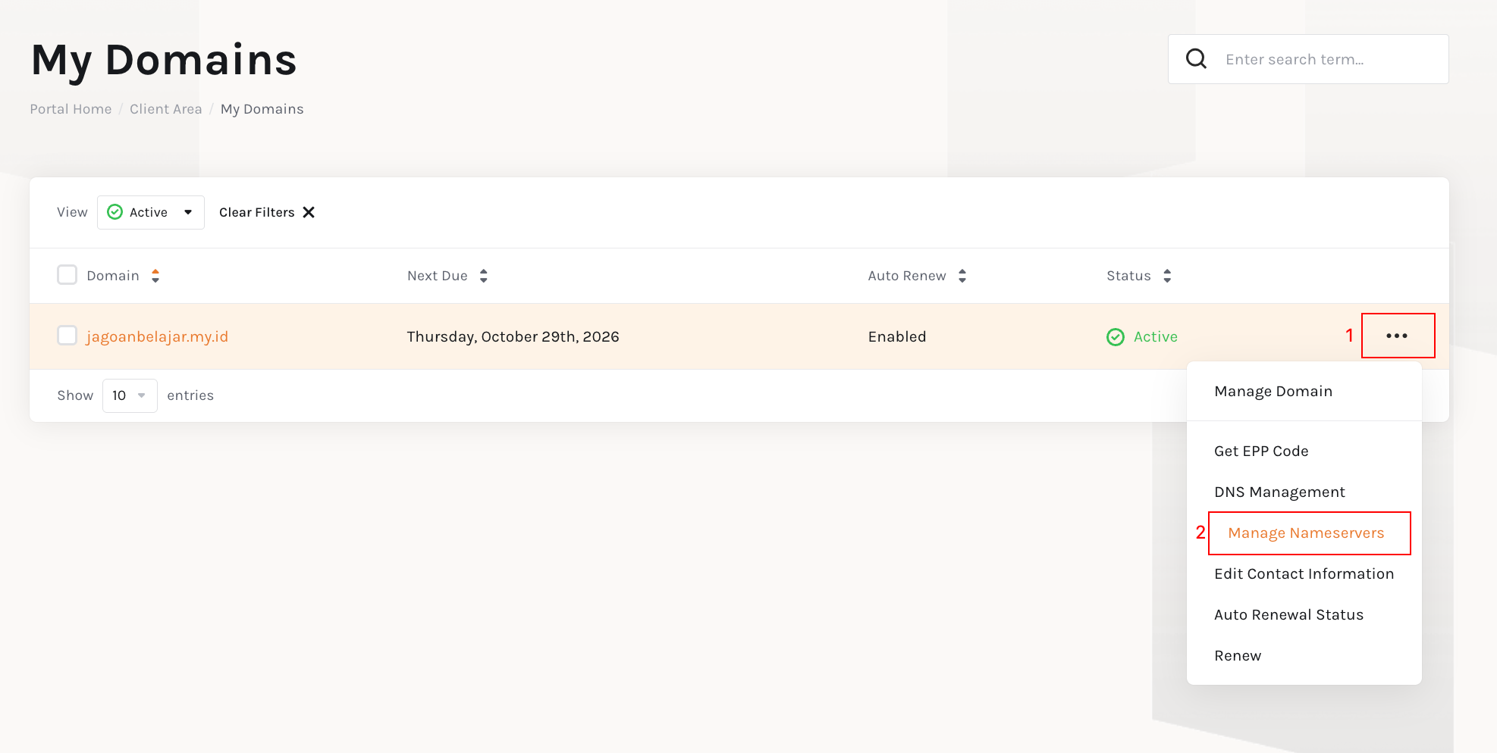Select Manage Nameservers from the menu

1306,533
